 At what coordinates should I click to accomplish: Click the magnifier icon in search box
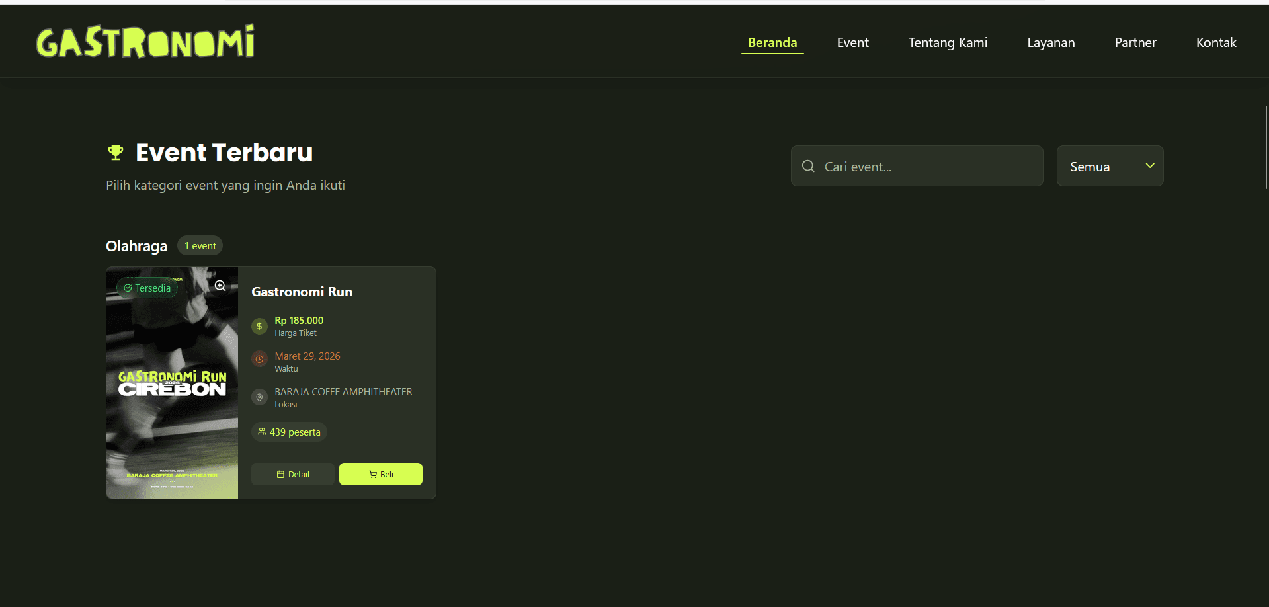808,166
